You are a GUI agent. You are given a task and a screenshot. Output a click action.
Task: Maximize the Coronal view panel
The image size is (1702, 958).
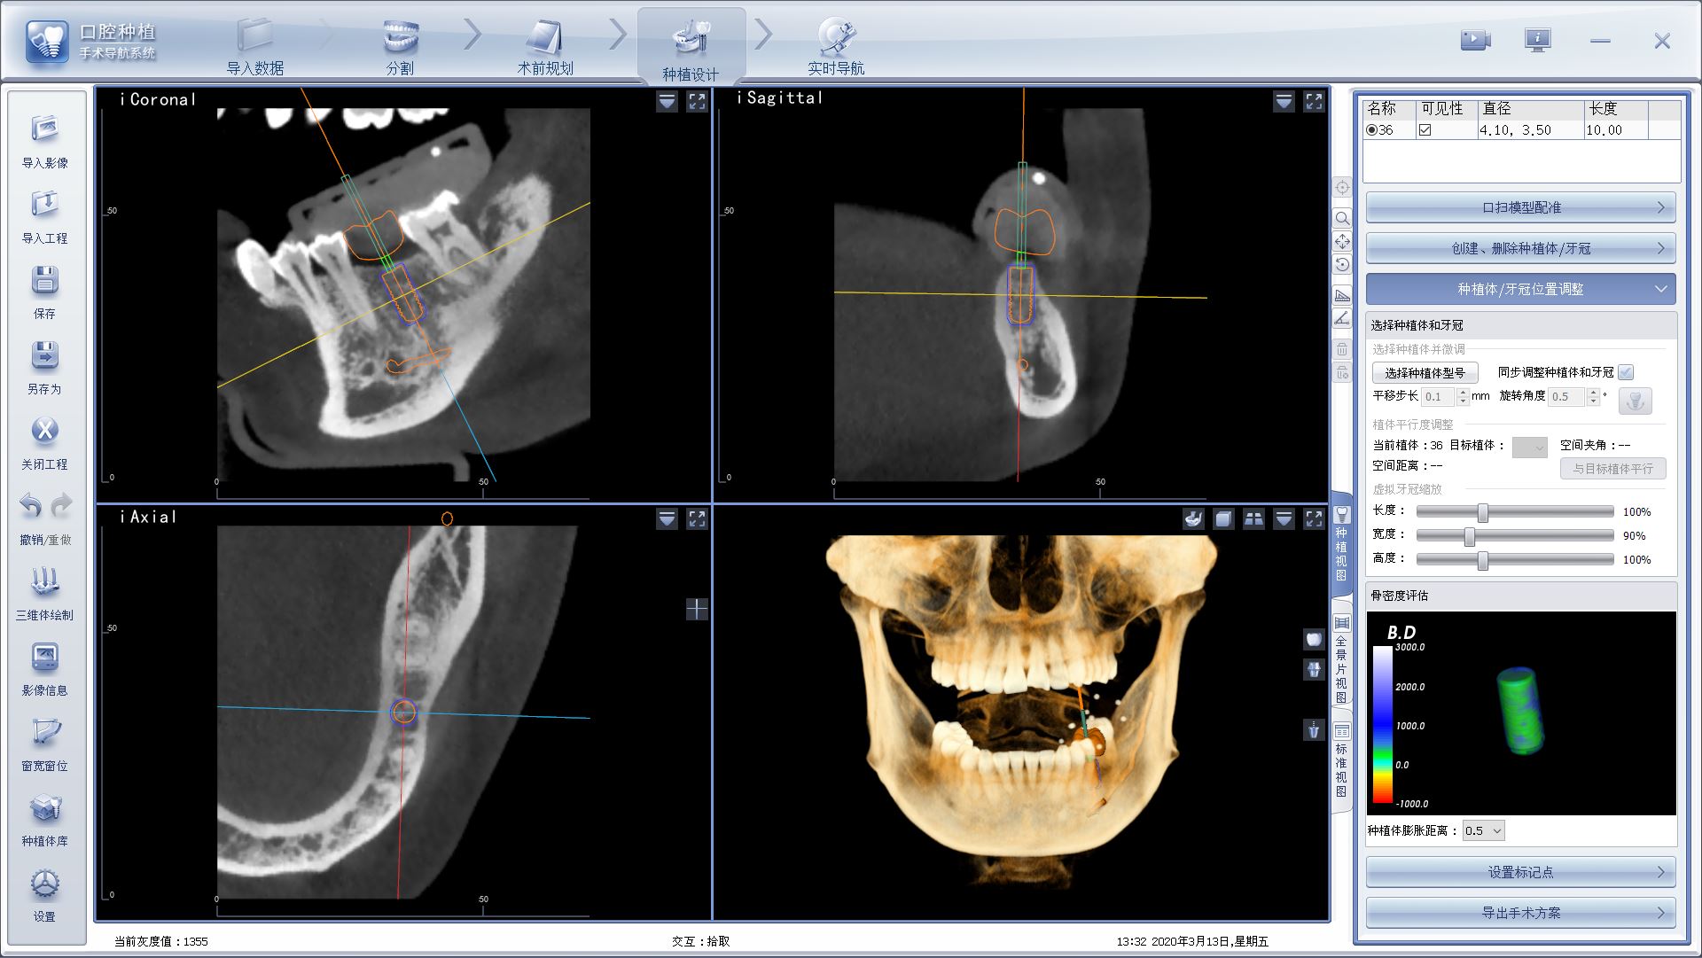(697, 102)
